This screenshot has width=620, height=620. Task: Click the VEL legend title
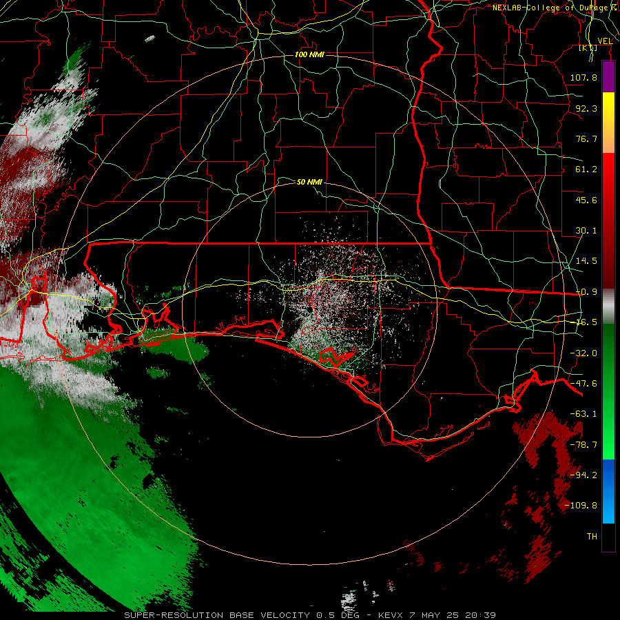point(605,41)
